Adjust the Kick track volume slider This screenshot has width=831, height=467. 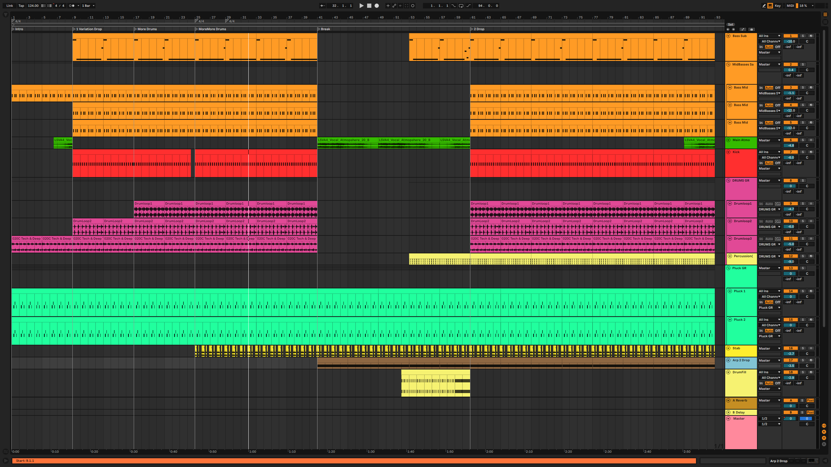tap(790, 158)
